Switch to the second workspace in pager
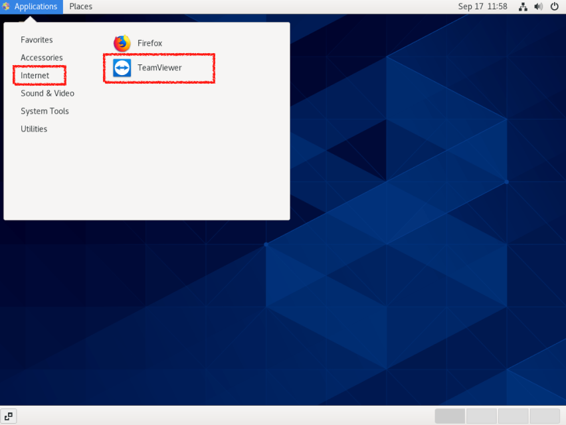Viewport: 566px width, 425px height. pos(482,416)
